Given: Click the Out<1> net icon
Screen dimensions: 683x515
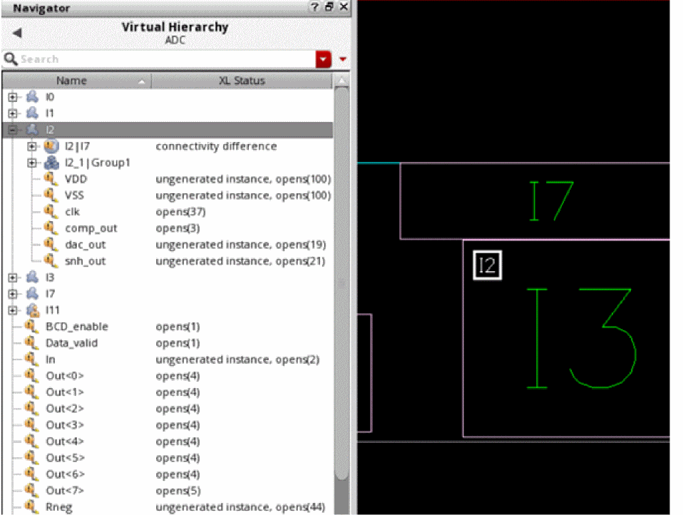Looking at the screenshot, I should pos(31,392).
